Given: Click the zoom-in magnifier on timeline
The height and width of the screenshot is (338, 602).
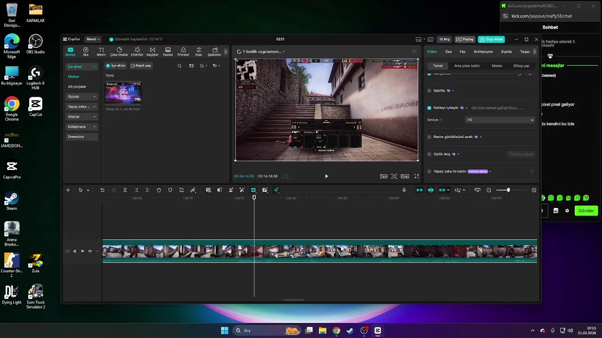Looking at the screenshot, I should point(534,190).
